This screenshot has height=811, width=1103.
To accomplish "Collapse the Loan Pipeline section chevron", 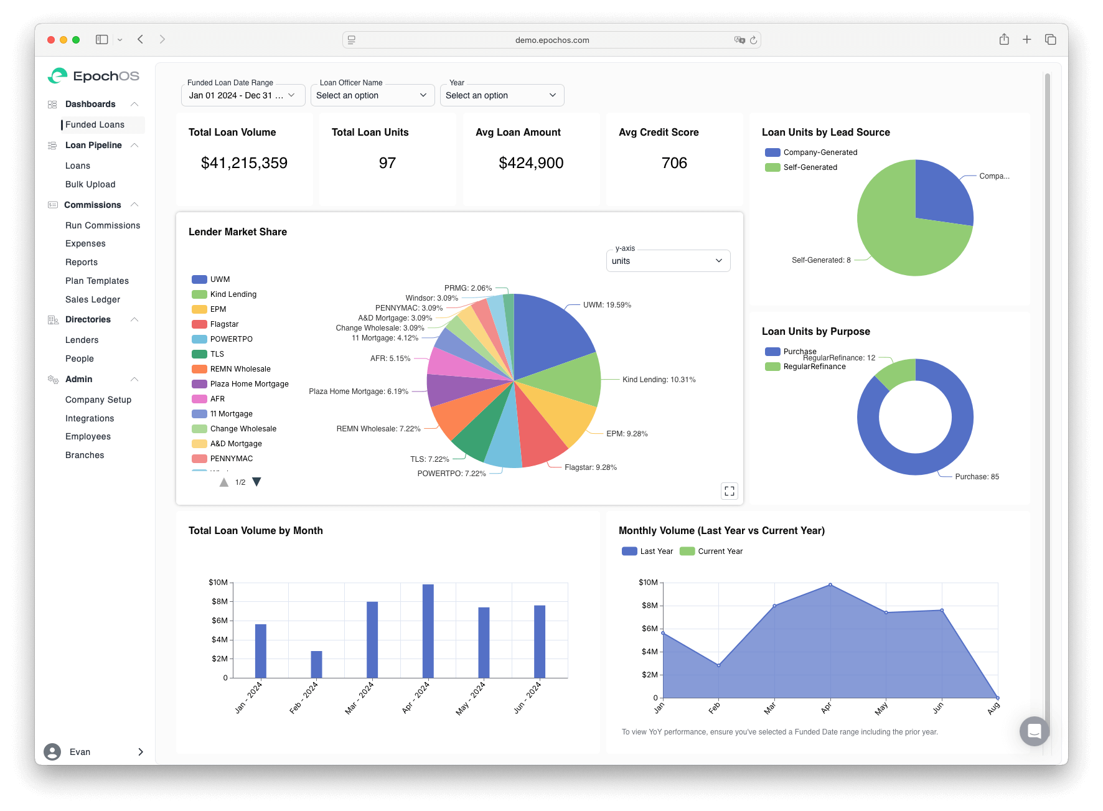I will point(134,145).
